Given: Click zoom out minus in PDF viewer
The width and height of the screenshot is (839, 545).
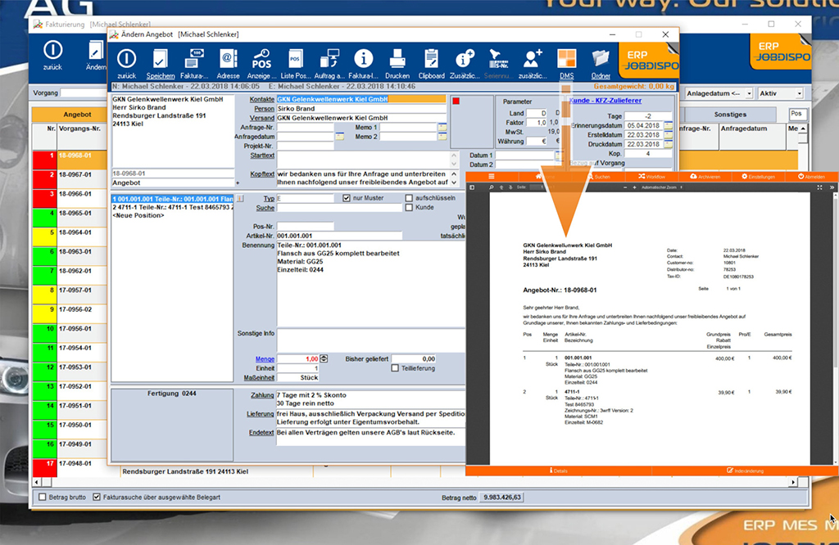Looking at the screenshot, I should [x=625, y=187].
